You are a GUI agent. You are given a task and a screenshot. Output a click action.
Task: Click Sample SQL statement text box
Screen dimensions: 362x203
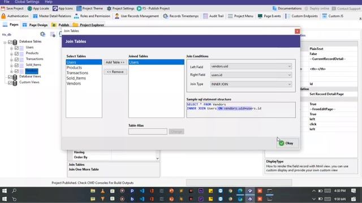(241, 110)
